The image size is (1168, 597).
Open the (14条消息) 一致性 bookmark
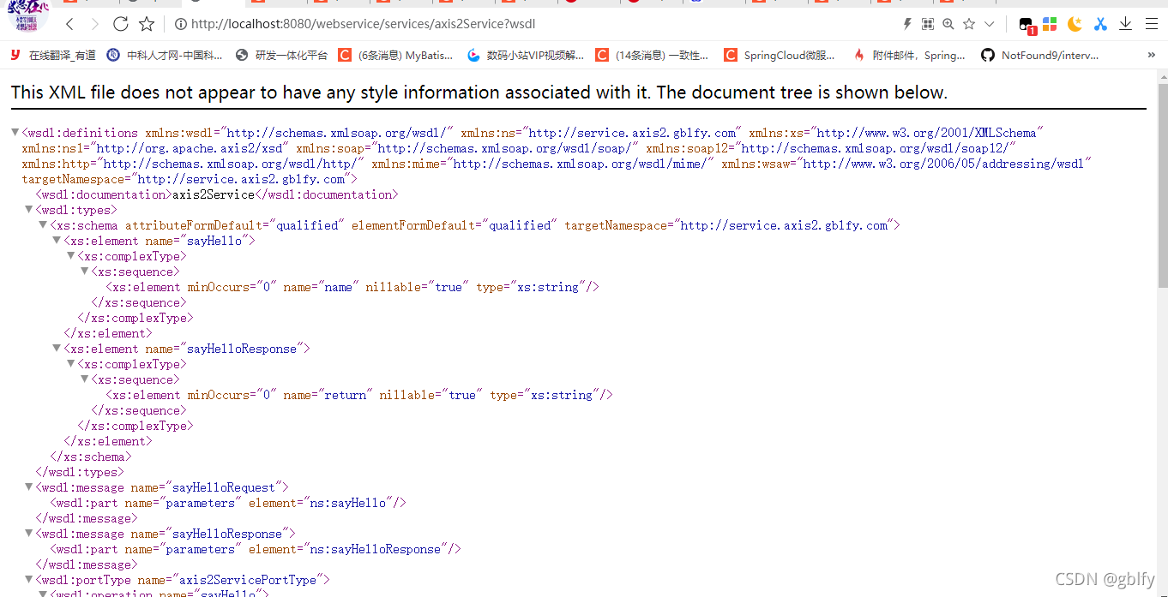coord(653,55)
